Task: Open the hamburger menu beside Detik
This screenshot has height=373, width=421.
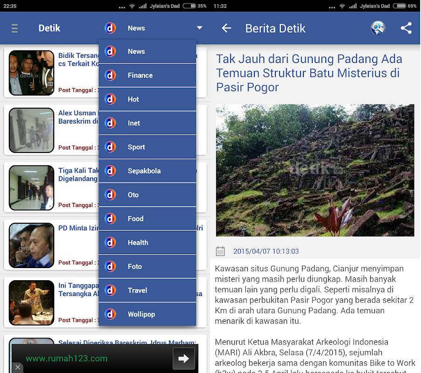Action: (x=14, y=28)
